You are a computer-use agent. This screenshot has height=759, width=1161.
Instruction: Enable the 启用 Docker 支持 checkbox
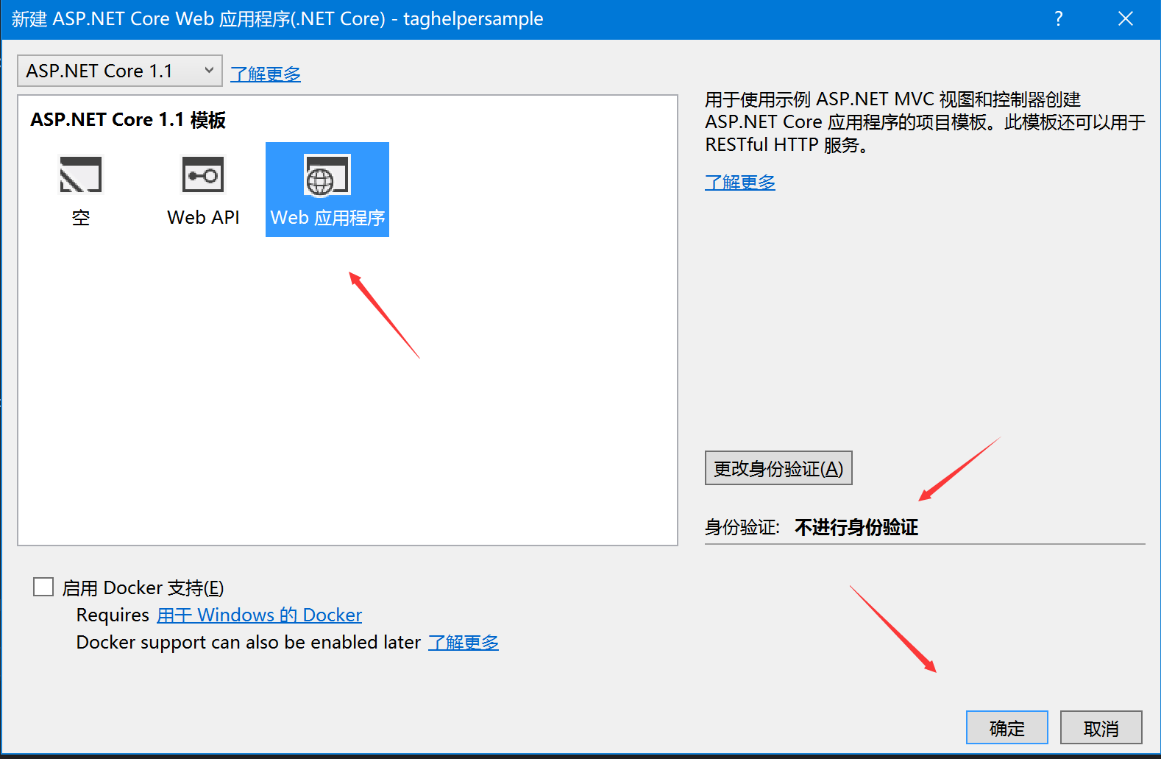tap(43, 587)
